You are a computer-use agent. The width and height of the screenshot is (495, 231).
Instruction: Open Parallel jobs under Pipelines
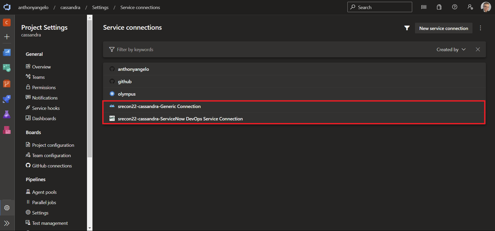click(x=41, y=202)
